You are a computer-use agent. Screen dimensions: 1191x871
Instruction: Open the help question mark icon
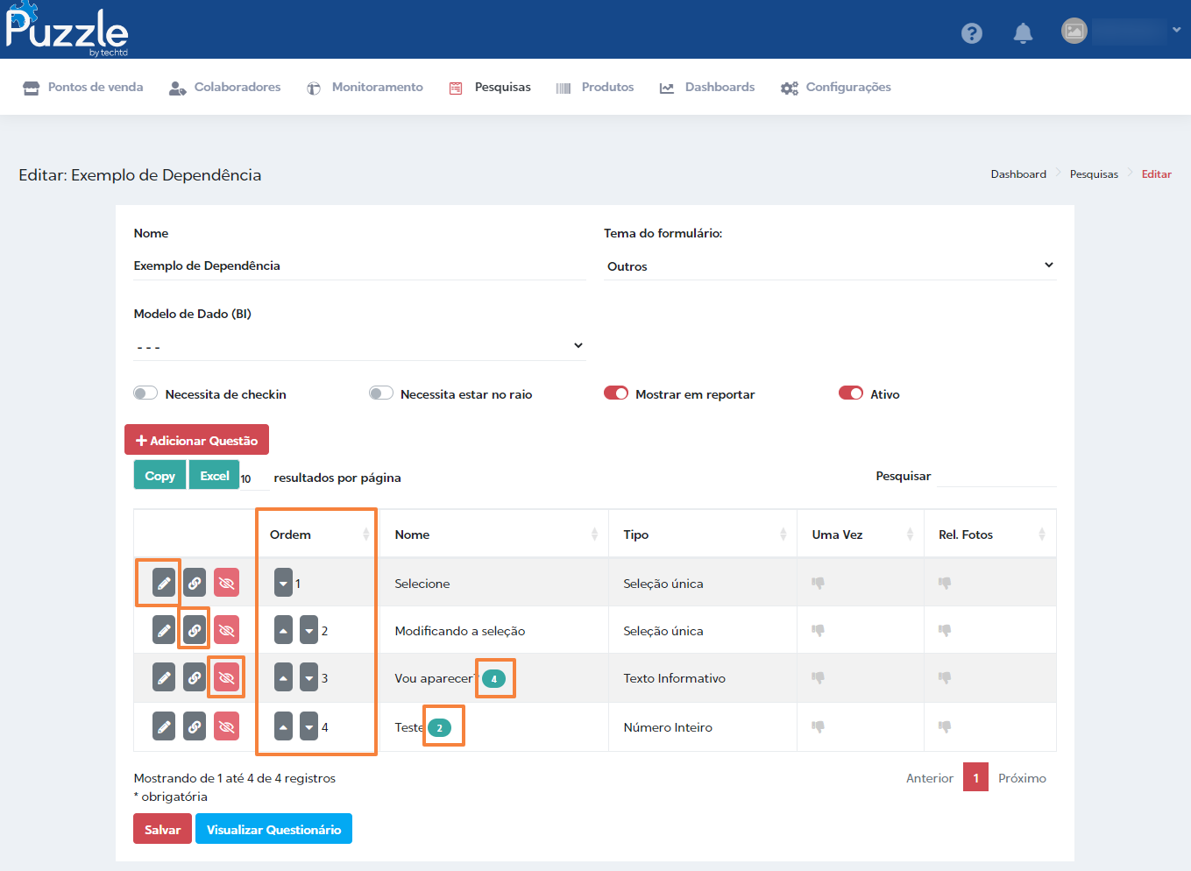click(972, 33)
